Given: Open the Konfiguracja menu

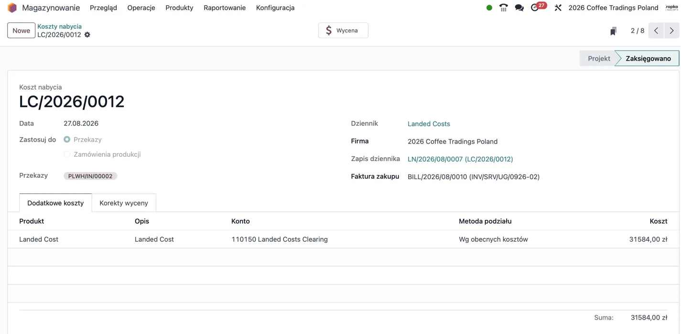Looking at the screenshot, I should click(275, 8).
